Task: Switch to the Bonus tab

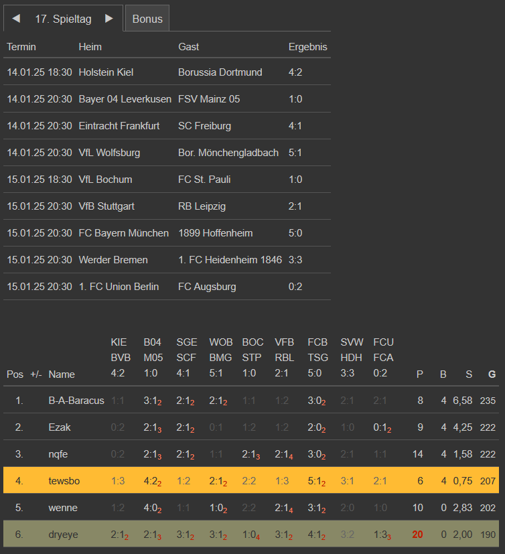Action: tap(147, 19)
